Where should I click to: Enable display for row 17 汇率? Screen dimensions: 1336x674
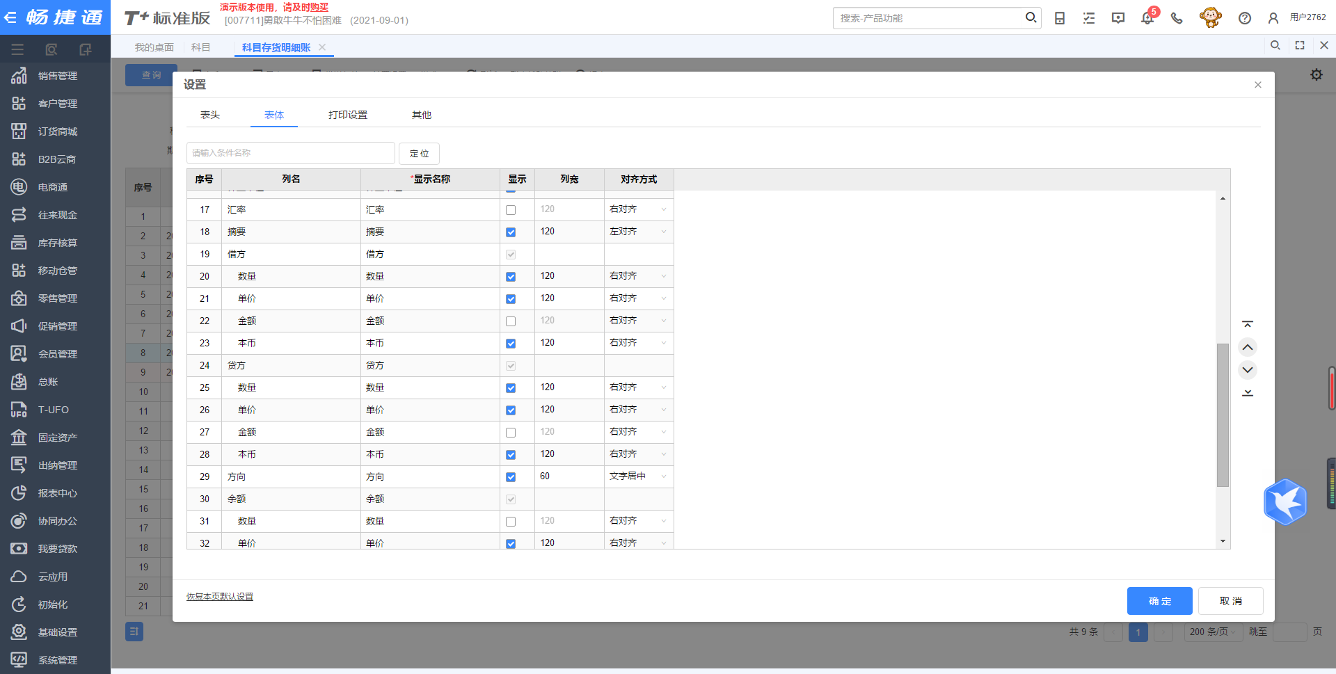511,210
